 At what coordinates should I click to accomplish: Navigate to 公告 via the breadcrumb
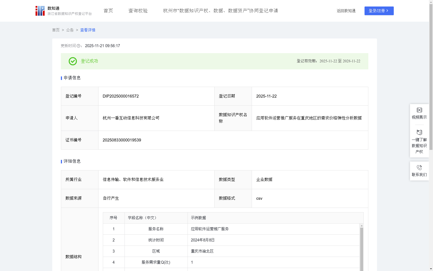[x=70, y=30]
